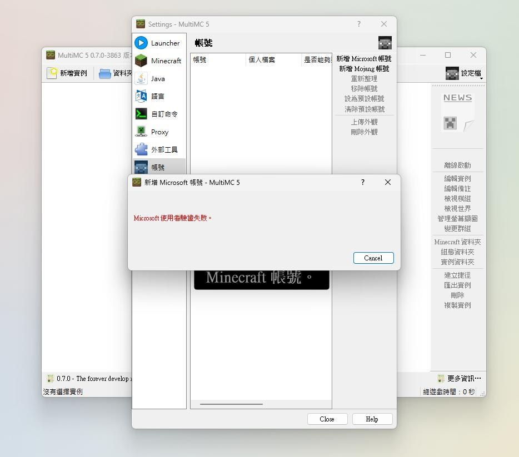Click the 總遊戲時間 status text in main window

click(x=449, y=392)
